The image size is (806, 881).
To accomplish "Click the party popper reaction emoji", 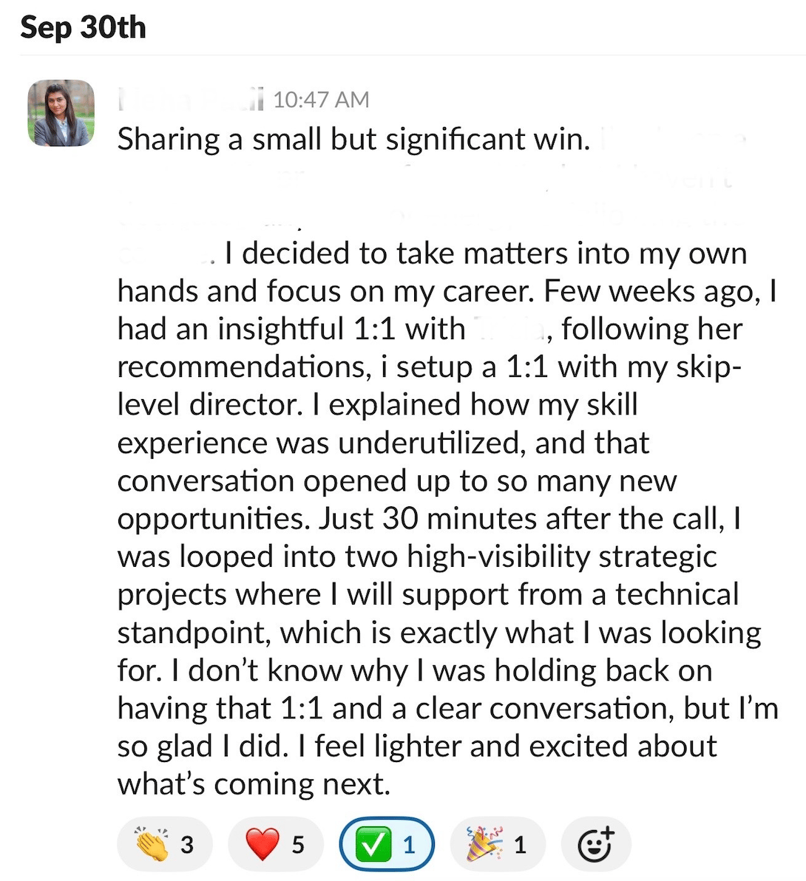I will tap(484, 844).
